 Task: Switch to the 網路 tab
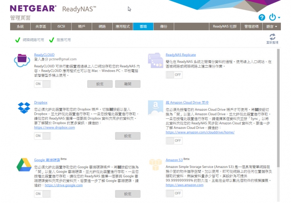click(102, 27)
